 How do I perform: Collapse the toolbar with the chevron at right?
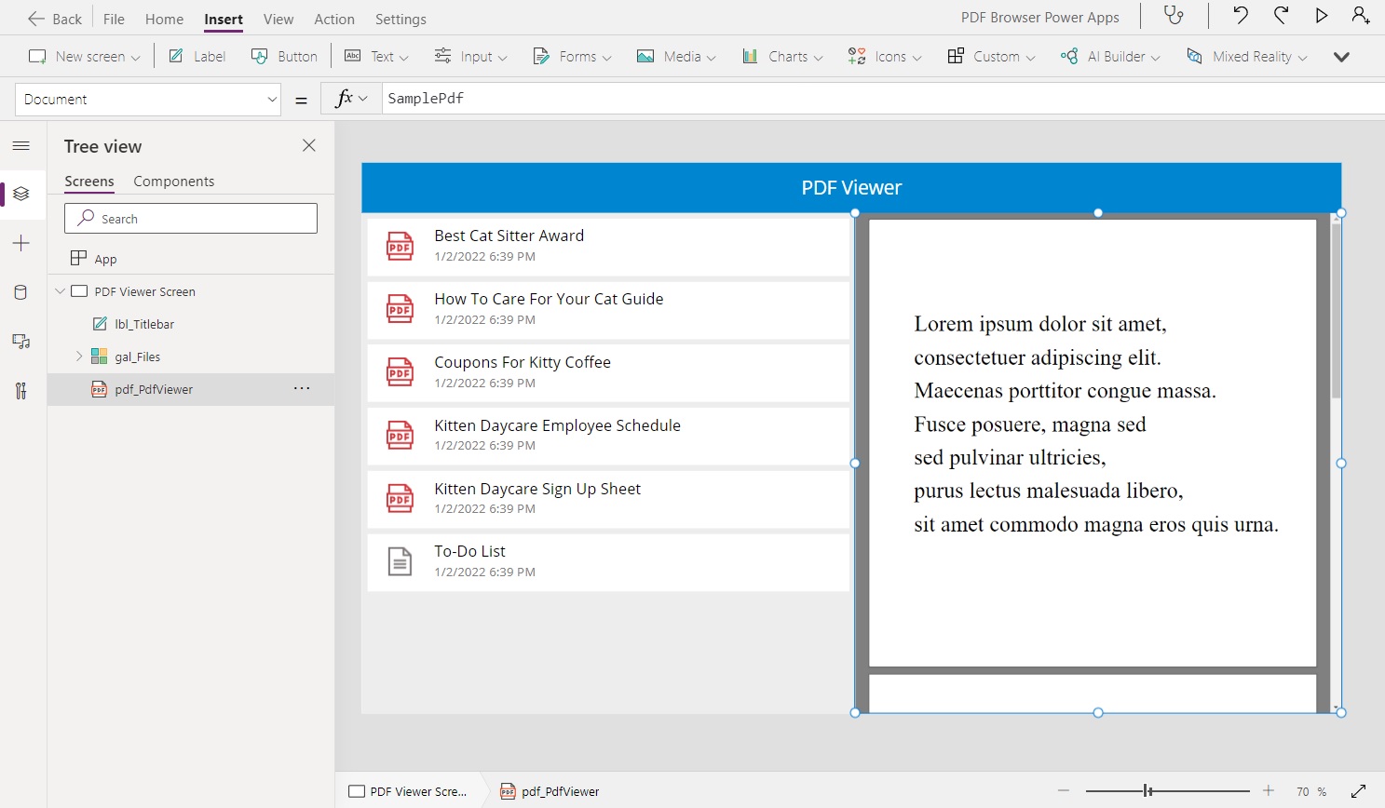(1341, 56)
